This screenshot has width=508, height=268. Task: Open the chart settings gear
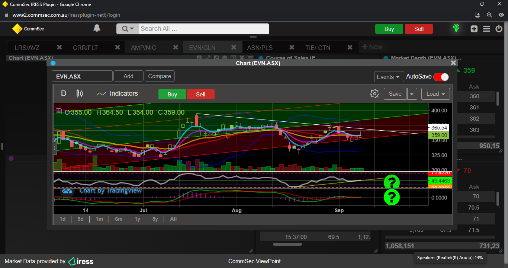click(x=374, y=94)
